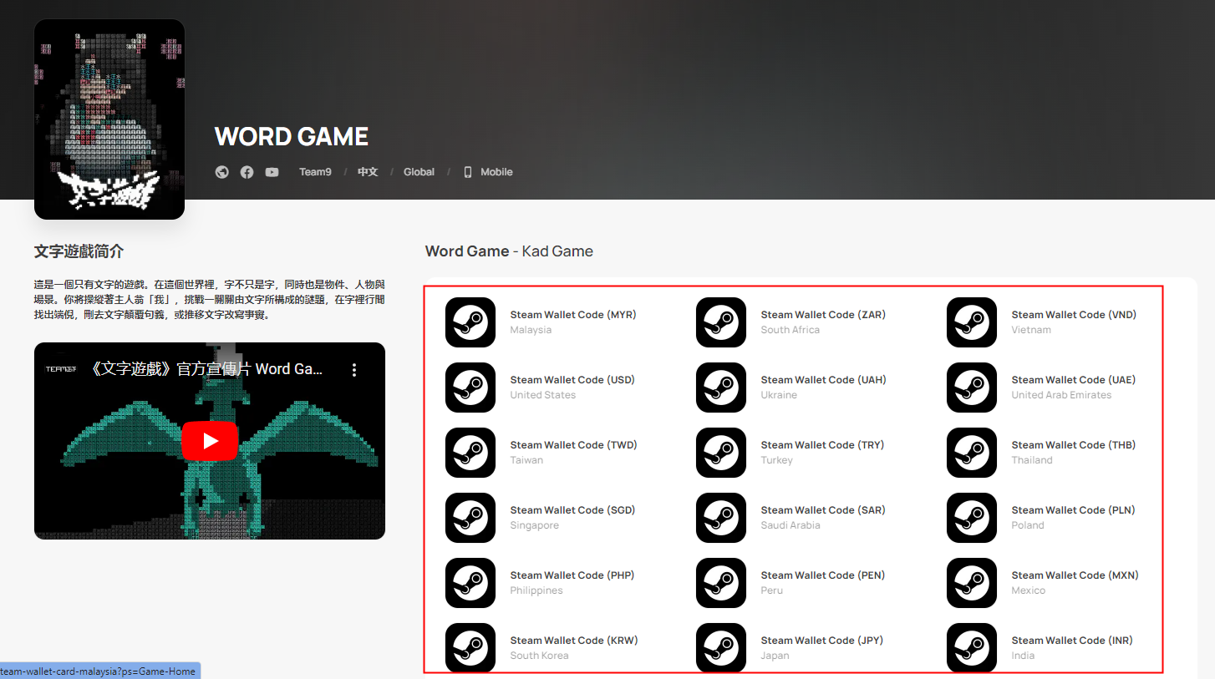Click Steam icon for South Korea KRW

[470, 647]
